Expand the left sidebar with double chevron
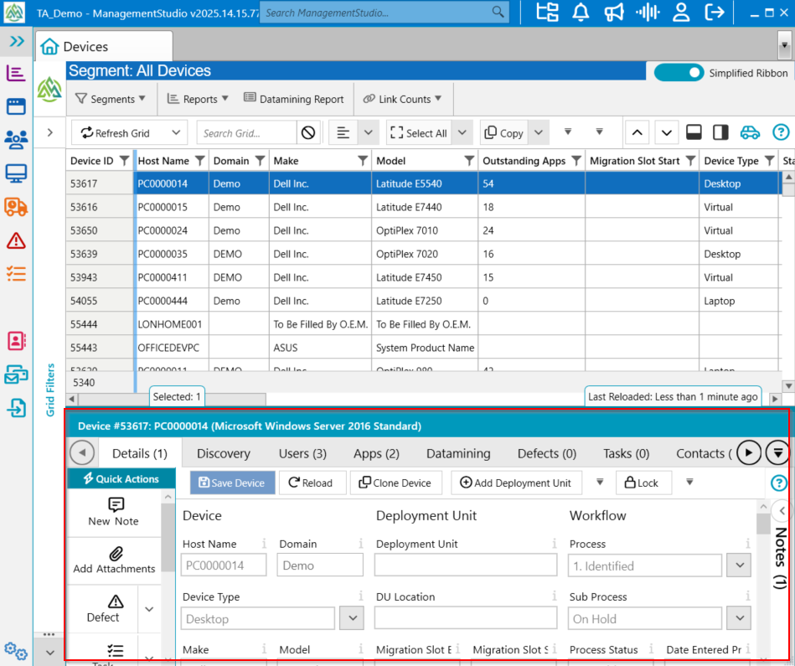The height and width of the screenshot is (666, 795). [17, 41]
